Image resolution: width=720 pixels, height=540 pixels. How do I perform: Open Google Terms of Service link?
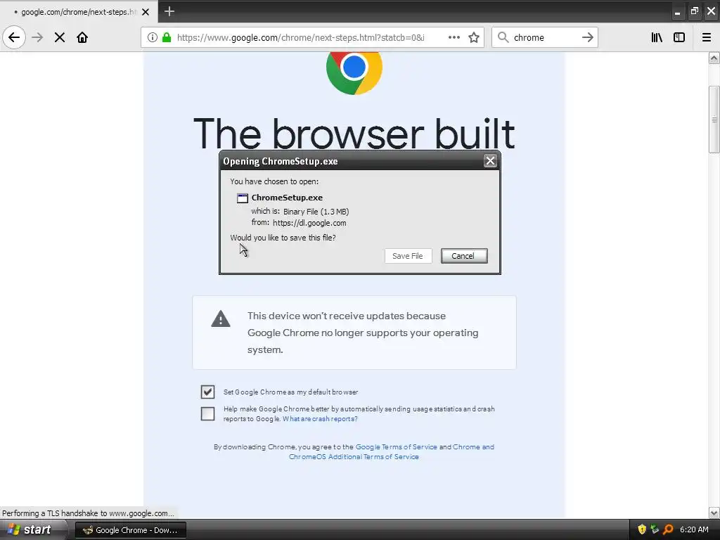point(397,446)
